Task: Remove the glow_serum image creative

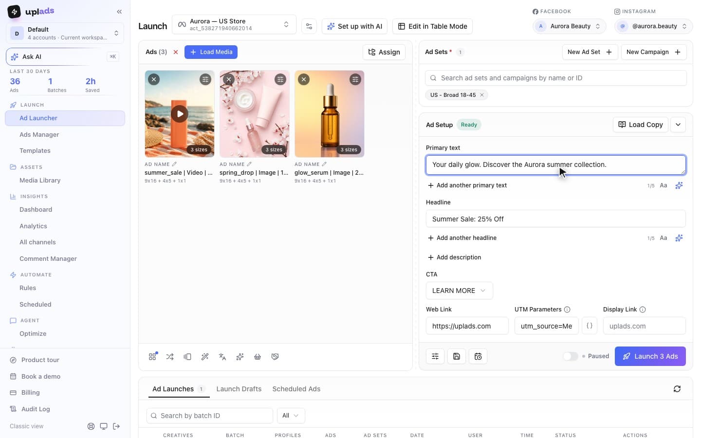Action: click(x=304, y=79)
